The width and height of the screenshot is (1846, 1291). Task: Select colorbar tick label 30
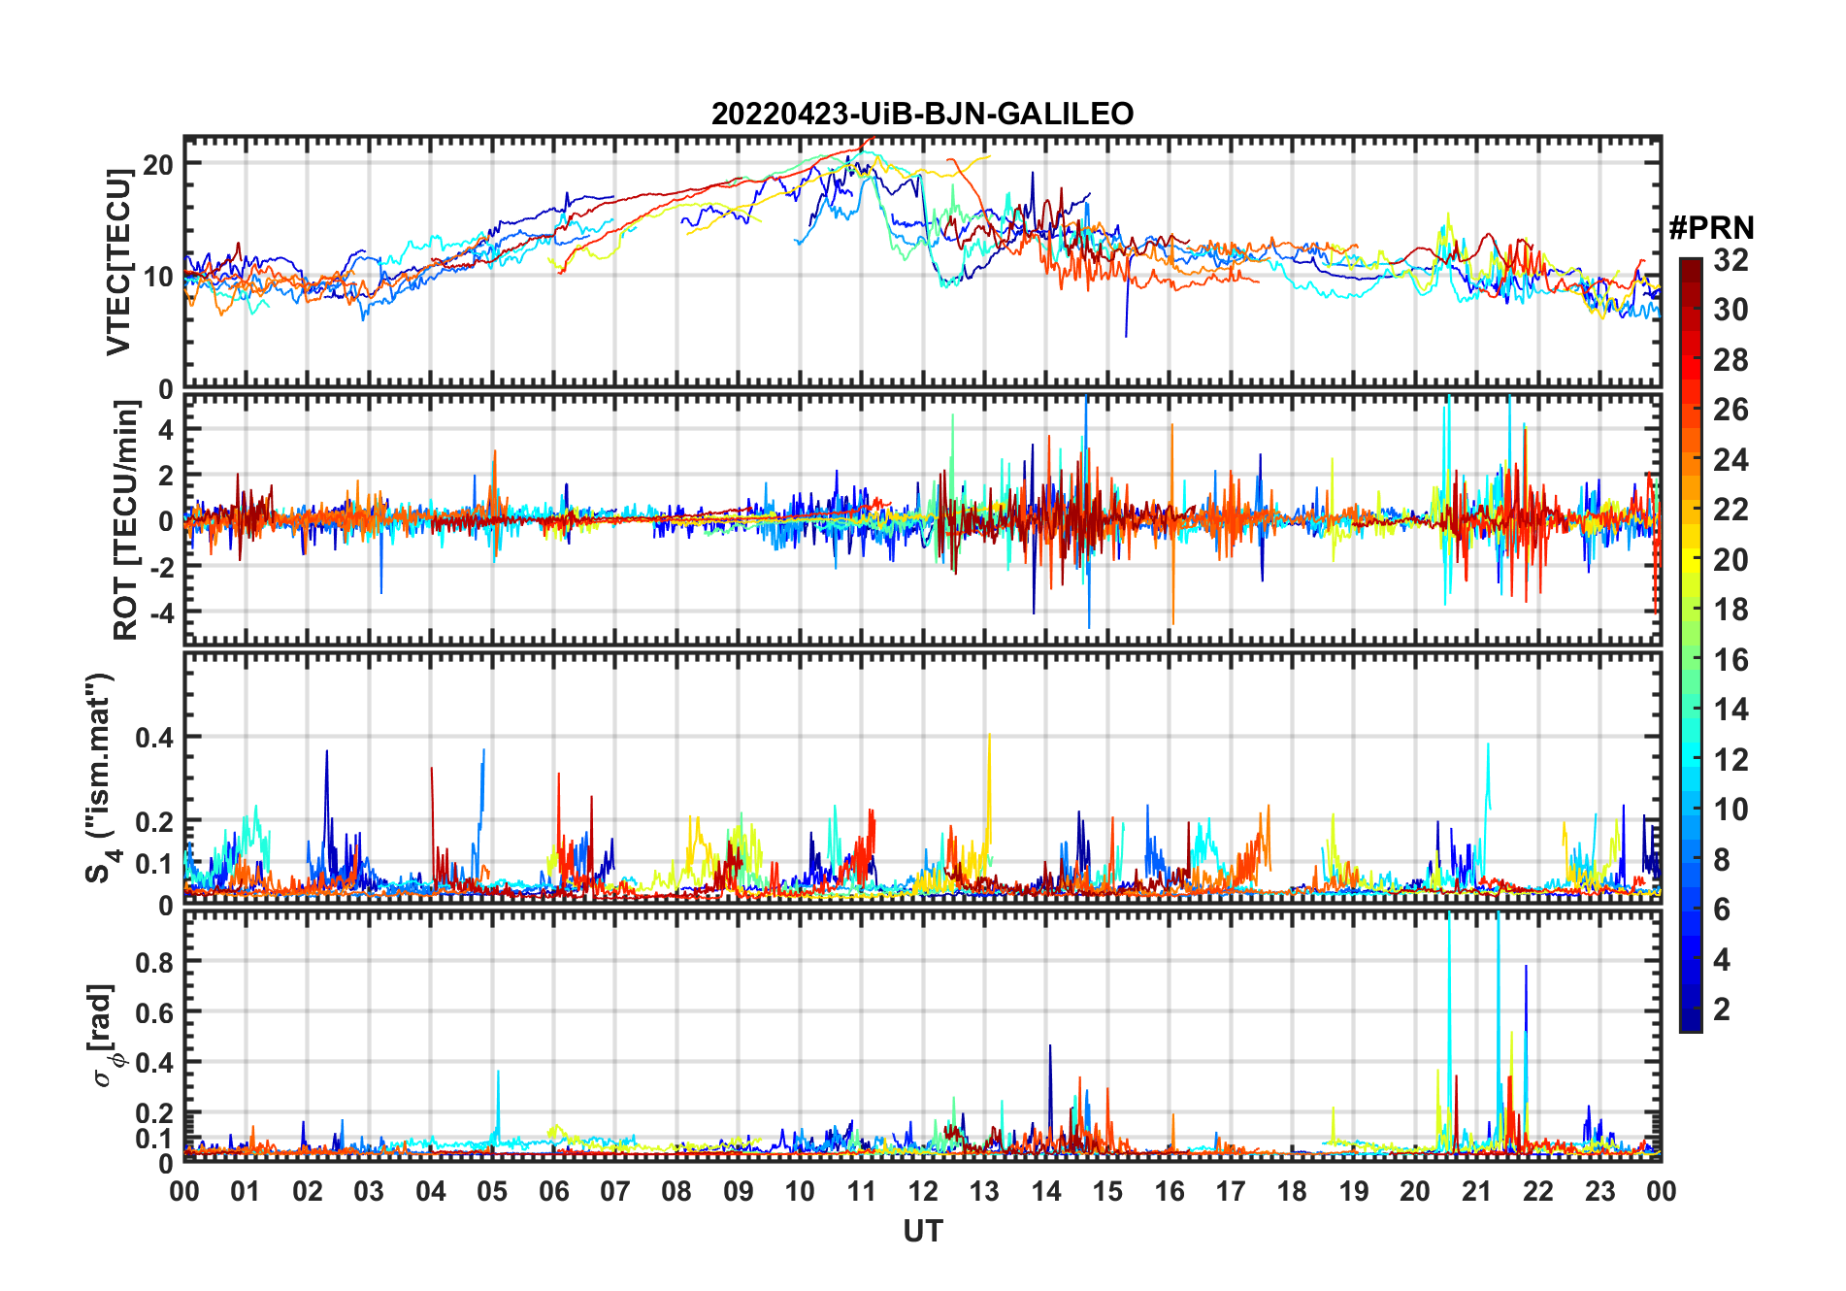pos(1731,310)
